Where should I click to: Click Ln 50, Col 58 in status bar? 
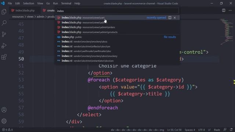(x=174, y=130)
